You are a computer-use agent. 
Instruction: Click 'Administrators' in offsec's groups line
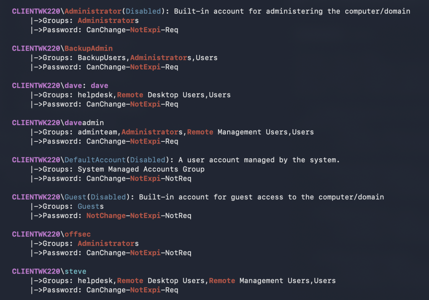pyautogui.click(x=108, y=244)
